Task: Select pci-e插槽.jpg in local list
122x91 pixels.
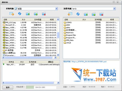Action: pos(30,53)
